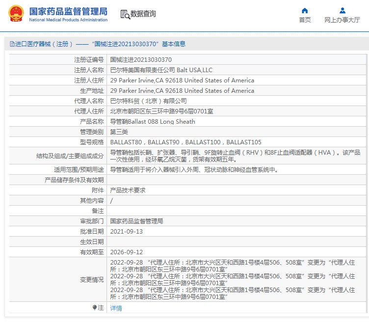Click approval date 2021-09-13
The image size is (369, 322).
(x=127, y=232)
